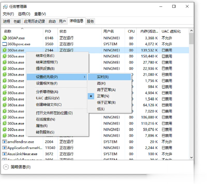Image resolution: width=207 pixels, height=186 pixels.
Task: Click the AsusLinkNear.exe process icon
Action: tap(5, 154)
